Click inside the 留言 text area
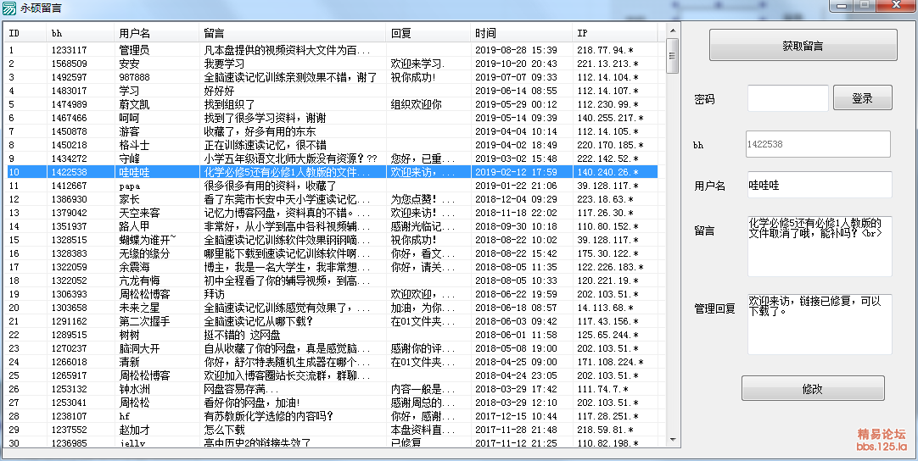Viewport: 918px width, 461px height. coord(818,246)
